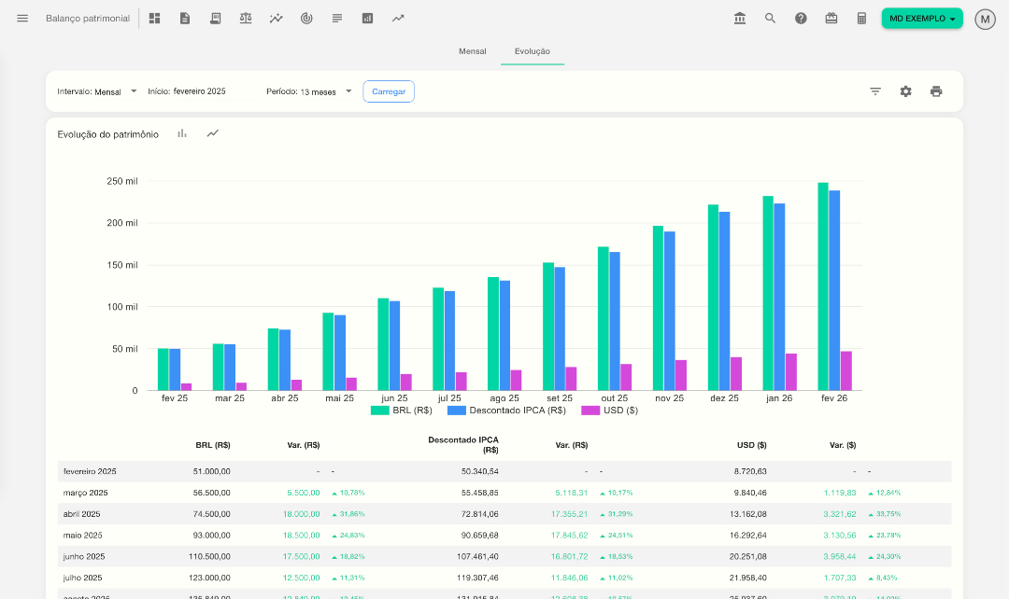Image resolution: width=1009 pixels, height=599 pixels.
Task: Open the balance scale icon
Action: pyautogui.click(x=246, y=18)
